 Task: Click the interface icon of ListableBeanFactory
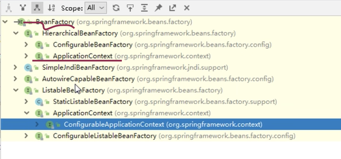(x=28, y=90)
